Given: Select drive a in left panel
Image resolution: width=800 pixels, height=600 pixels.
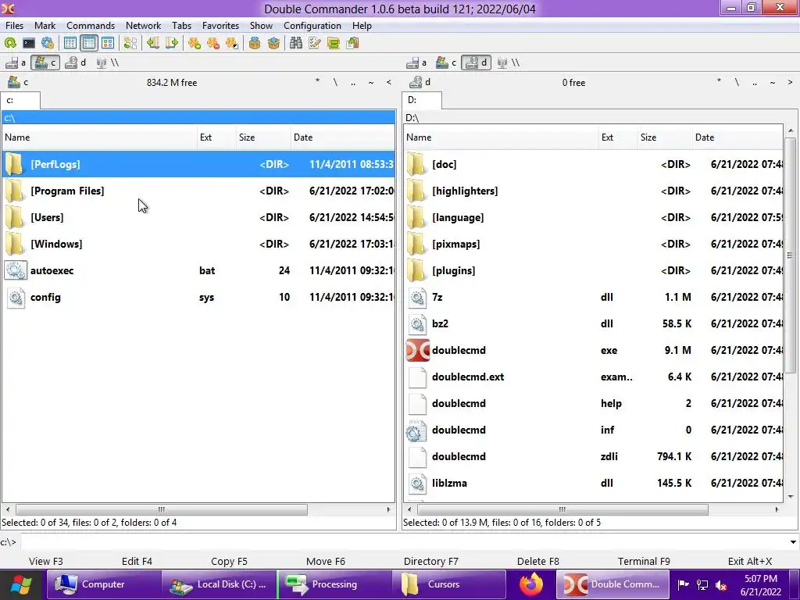Looking at the screenshot, I should coord(16,62).
